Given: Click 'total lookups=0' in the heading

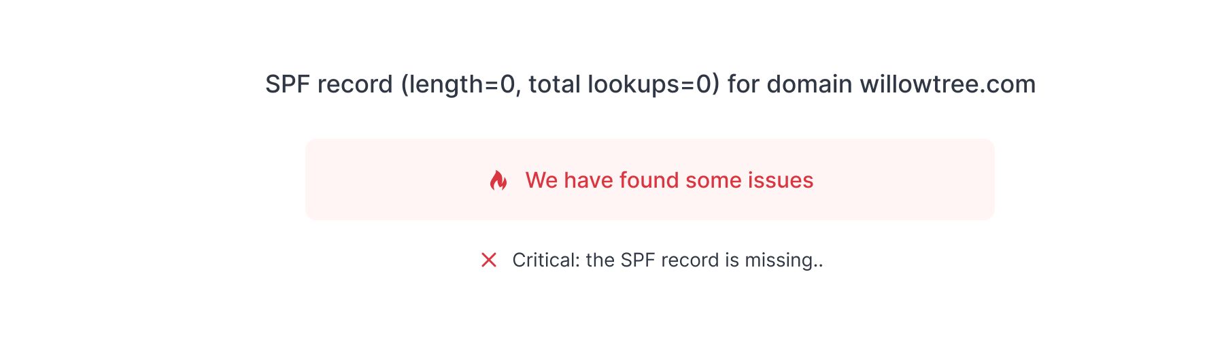Looking at the screenshot, I should (620, 84).
